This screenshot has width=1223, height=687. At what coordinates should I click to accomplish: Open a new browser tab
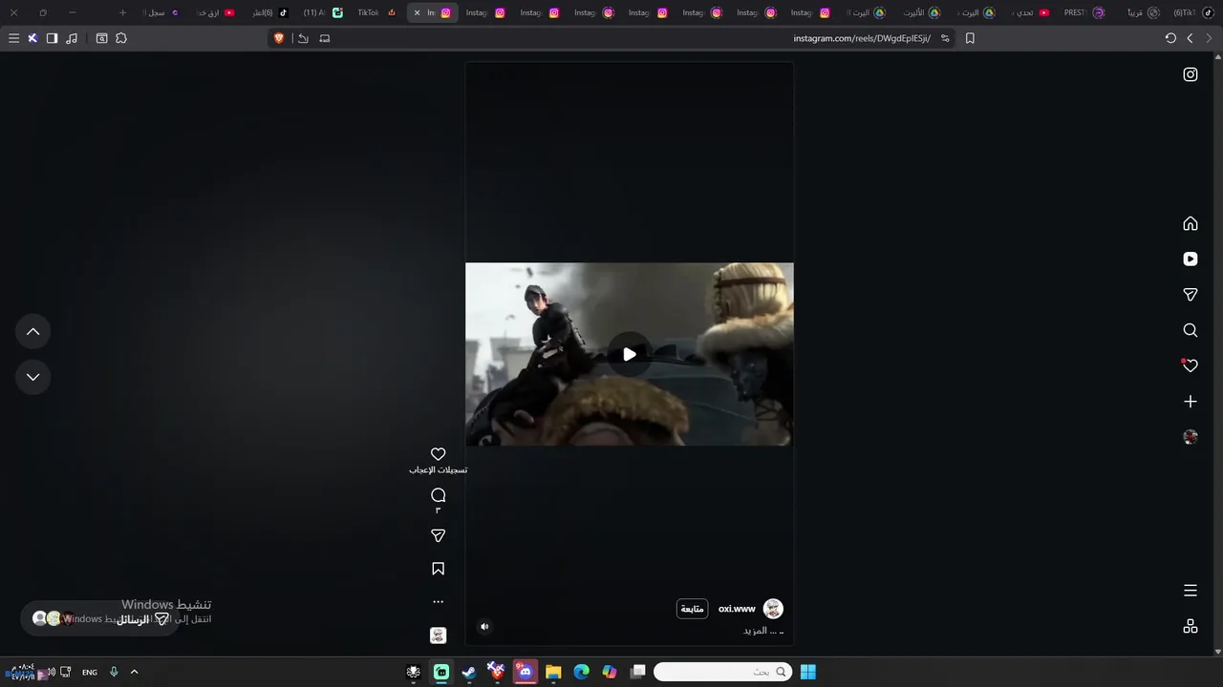point(122,12)
